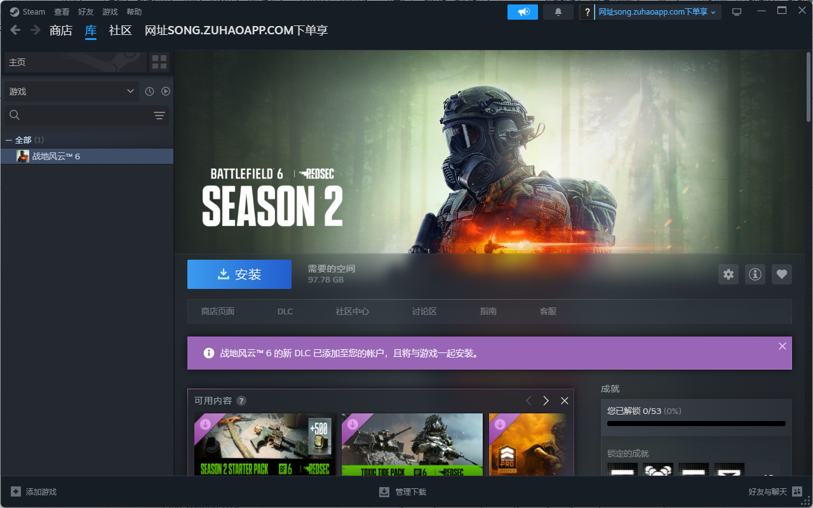813x508 pixels.
Task: Click the blue 安装 button
Action: 239,274
